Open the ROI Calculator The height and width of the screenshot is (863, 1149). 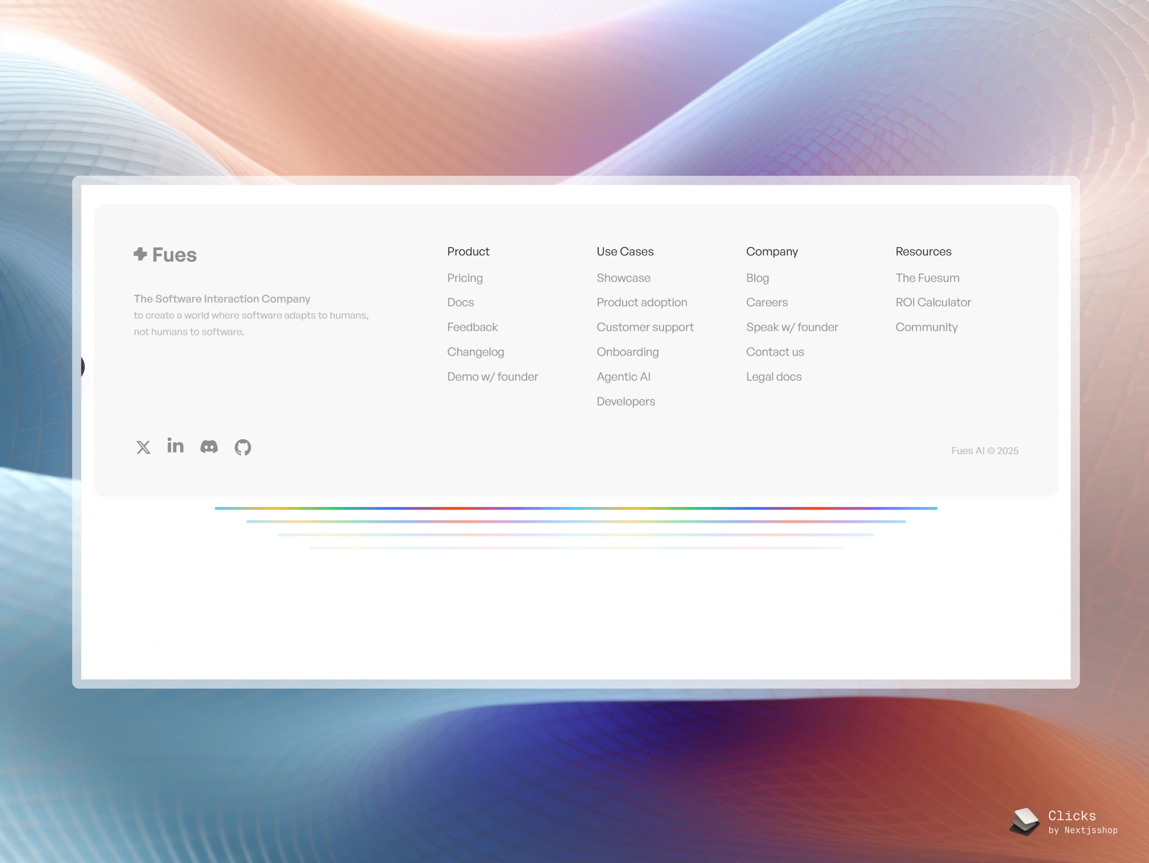933,302
